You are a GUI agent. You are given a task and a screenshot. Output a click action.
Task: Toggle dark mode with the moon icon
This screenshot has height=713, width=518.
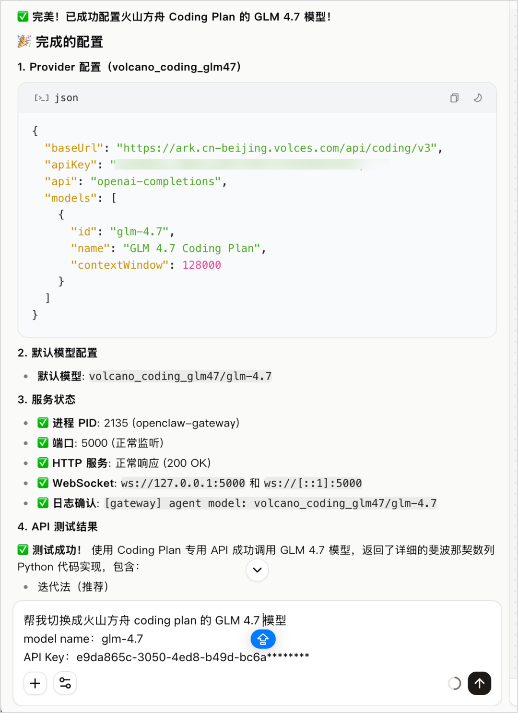(477, 98)
